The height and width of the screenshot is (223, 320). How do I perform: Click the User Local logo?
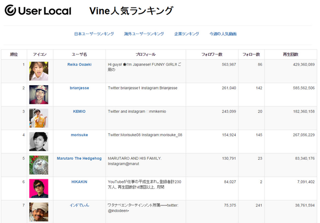tap(38, 11)
